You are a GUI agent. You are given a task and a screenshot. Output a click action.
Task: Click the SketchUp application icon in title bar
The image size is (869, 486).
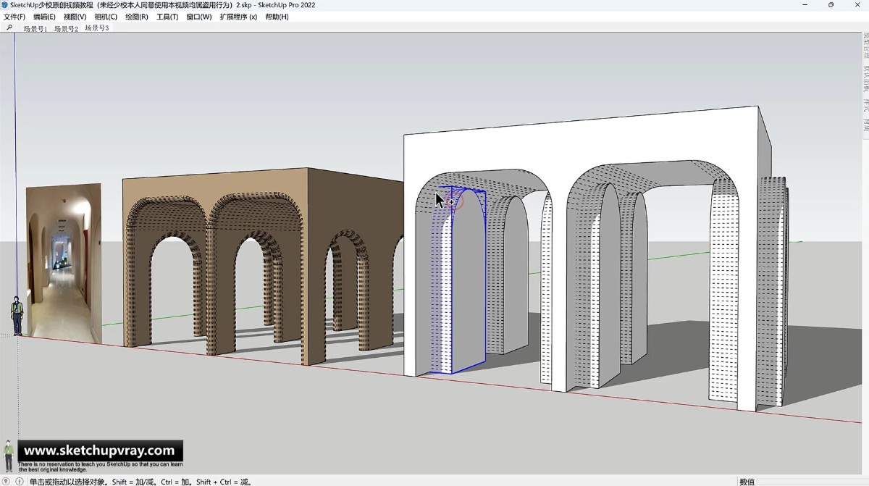tap(5, 4)
